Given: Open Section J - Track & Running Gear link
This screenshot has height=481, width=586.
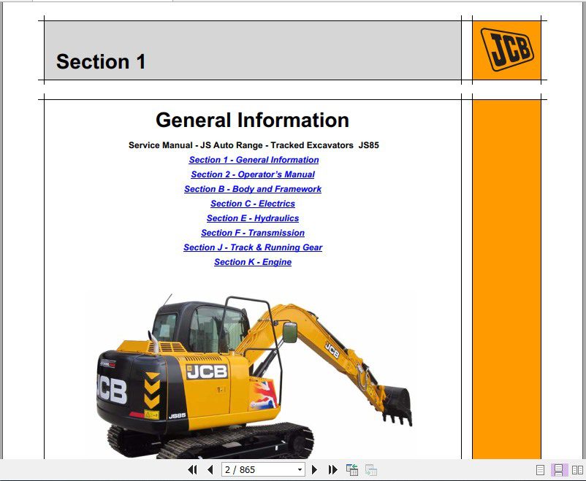Looking at the screenshot, I should [x=253, y=247].
